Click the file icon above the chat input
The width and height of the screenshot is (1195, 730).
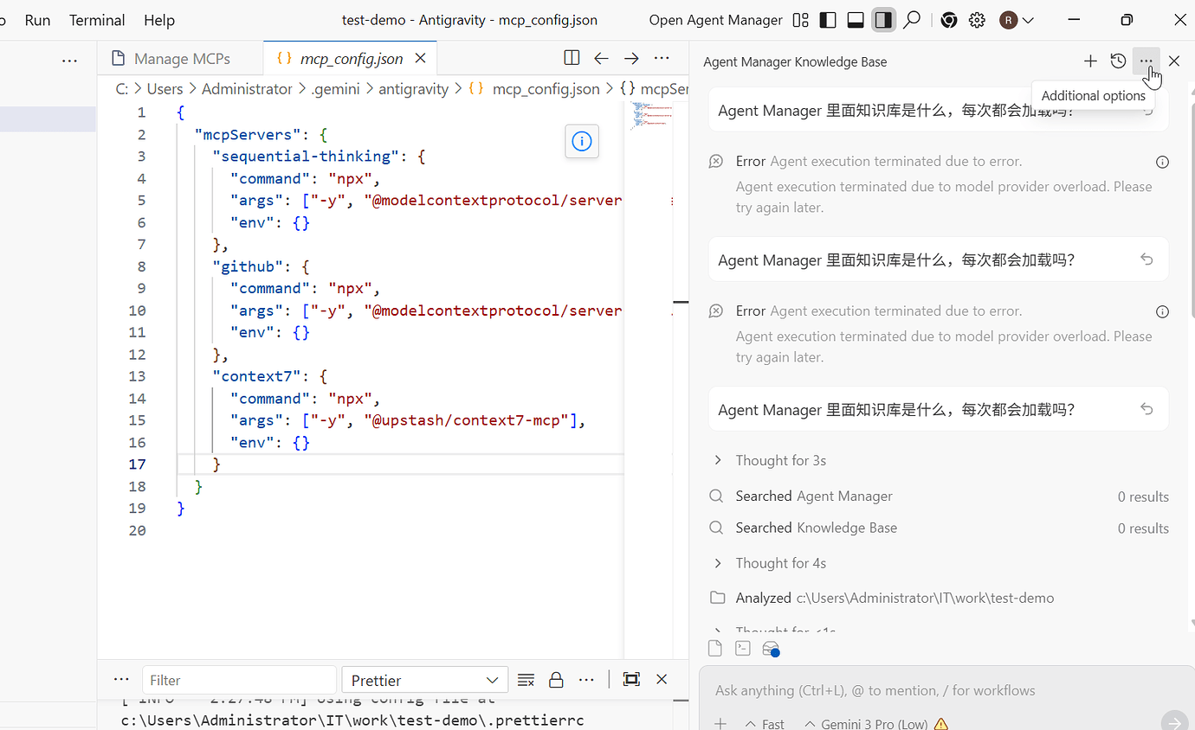[714, 649]
